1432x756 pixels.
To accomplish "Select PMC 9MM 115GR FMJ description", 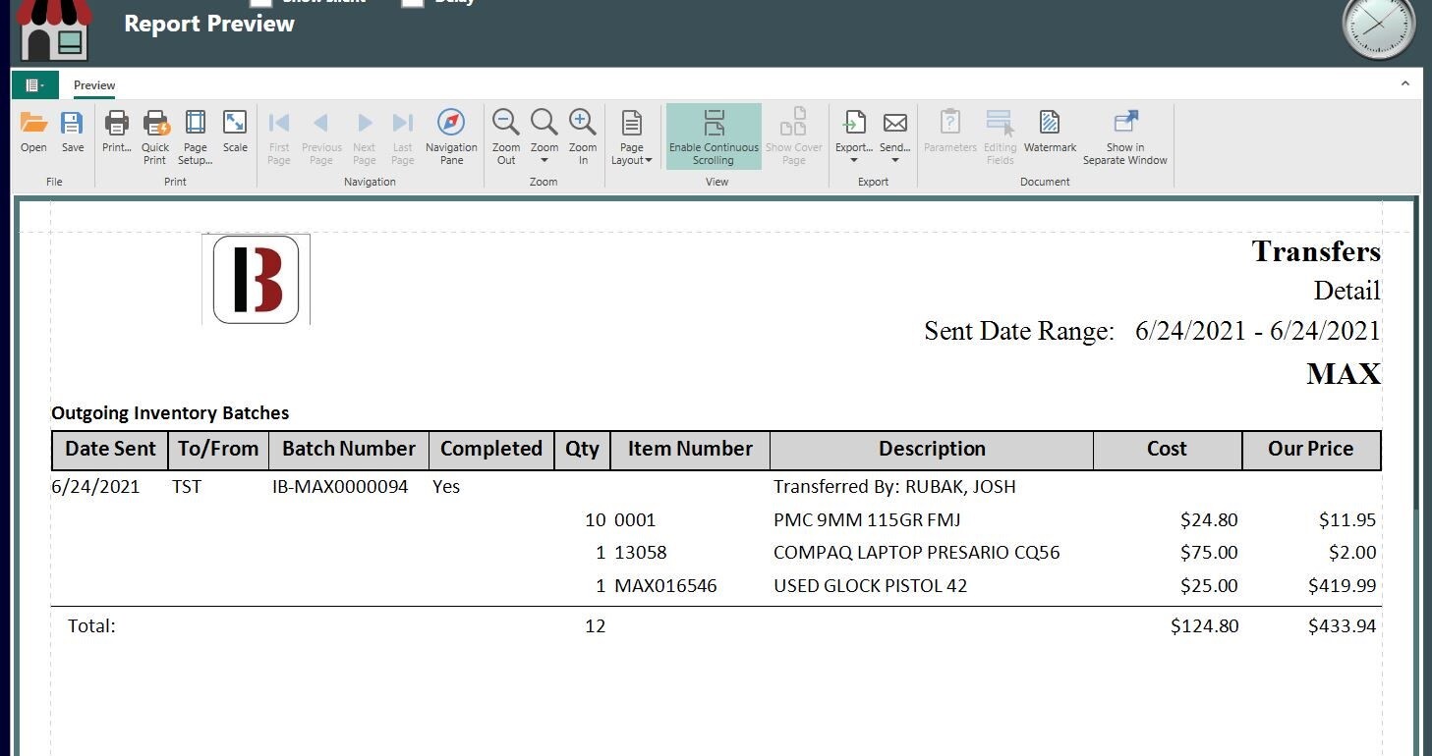I will coord(867,520).
